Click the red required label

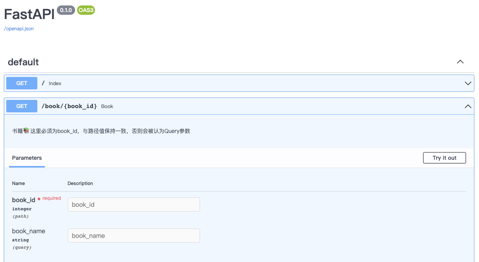click(x=52, y=198)
